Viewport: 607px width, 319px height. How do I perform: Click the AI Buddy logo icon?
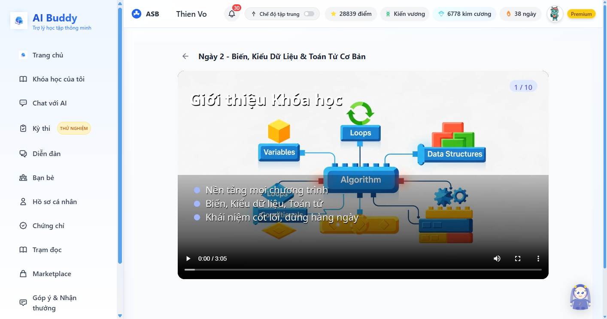(x=19, y=21)
